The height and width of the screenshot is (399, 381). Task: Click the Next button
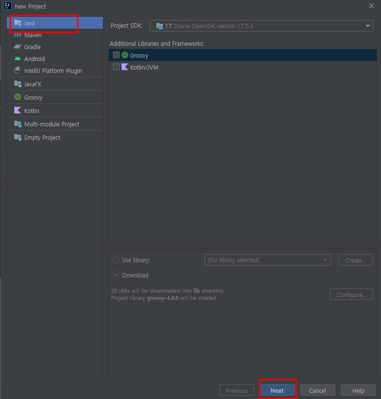coord(277,390)
